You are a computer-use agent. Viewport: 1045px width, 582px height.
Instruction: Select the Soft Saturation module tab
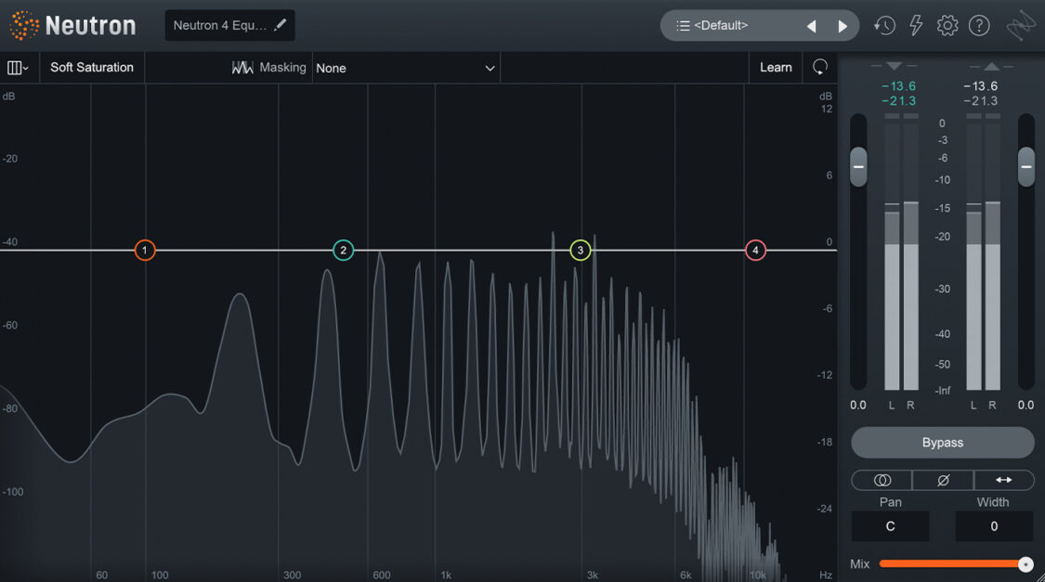(91, 67)
